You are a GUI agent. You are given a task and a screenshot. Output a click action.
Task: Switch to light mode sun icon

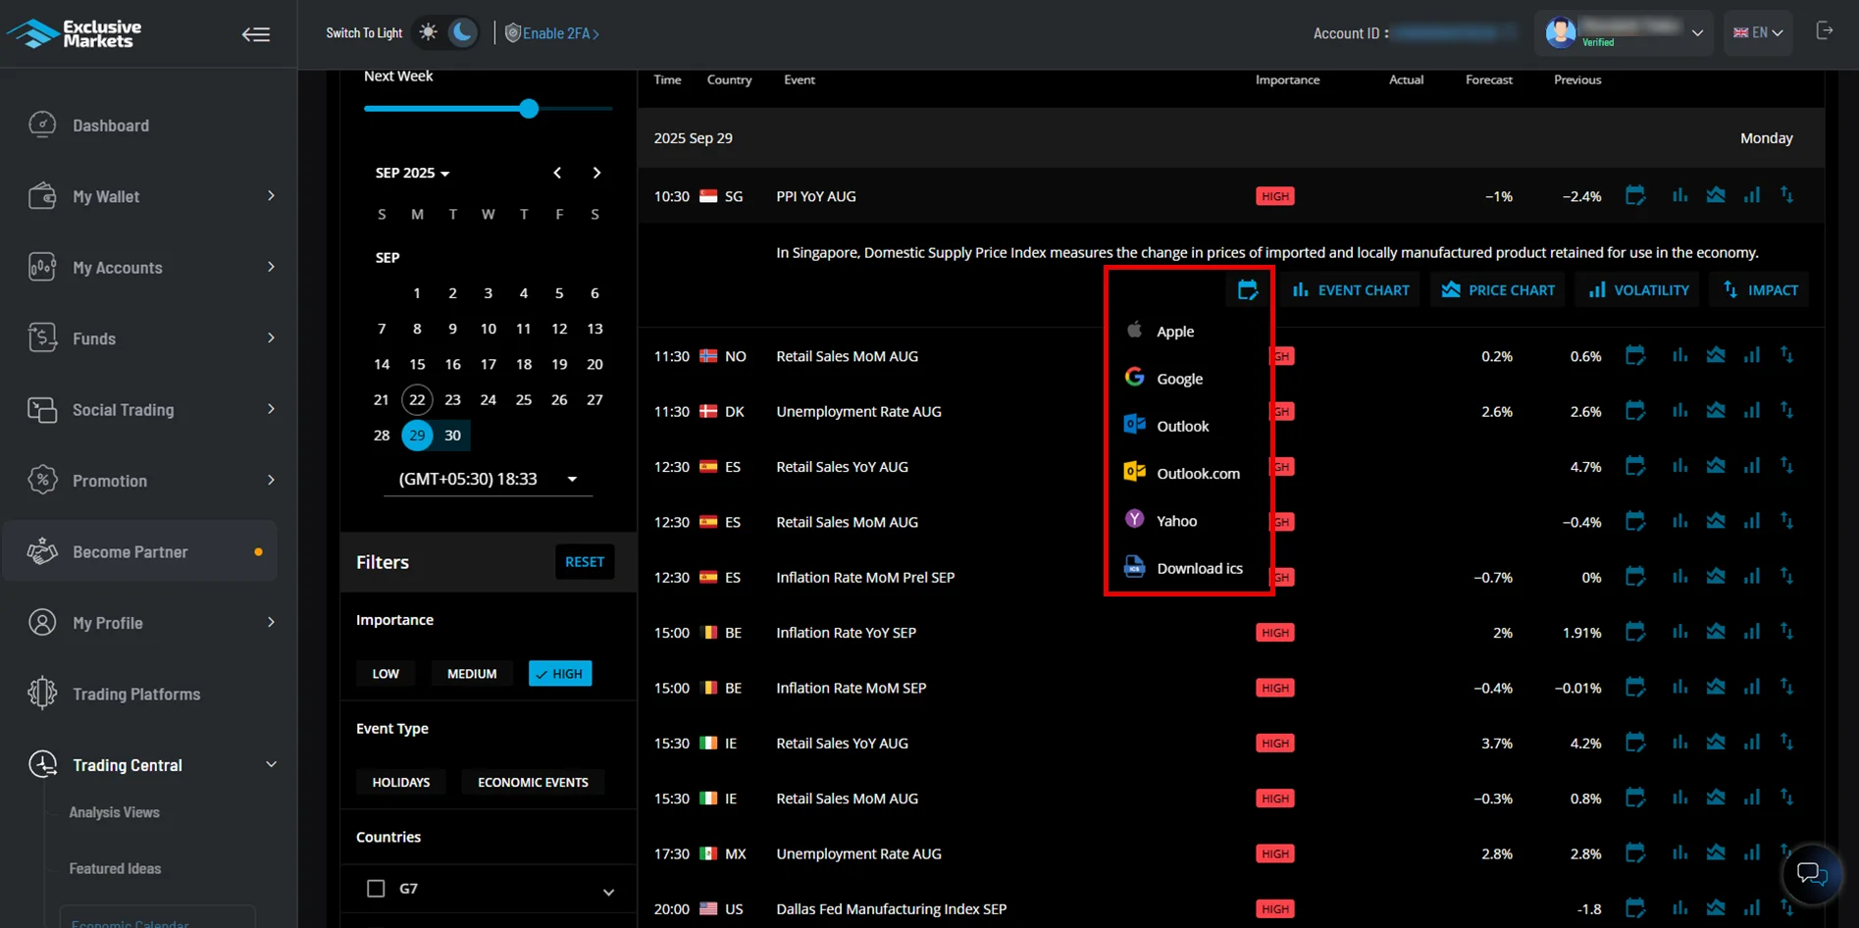(429, 32)
